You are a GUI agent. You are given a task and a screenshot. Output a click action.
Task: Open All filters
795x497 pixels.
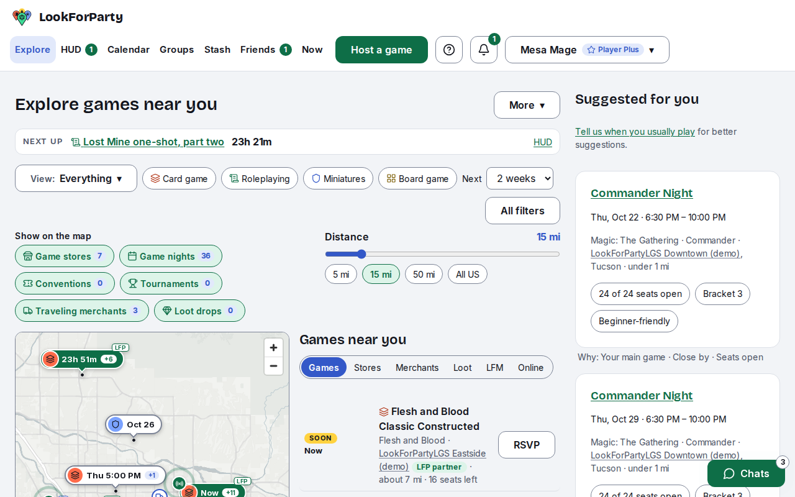pyautogui.click(x=522, y=211)
